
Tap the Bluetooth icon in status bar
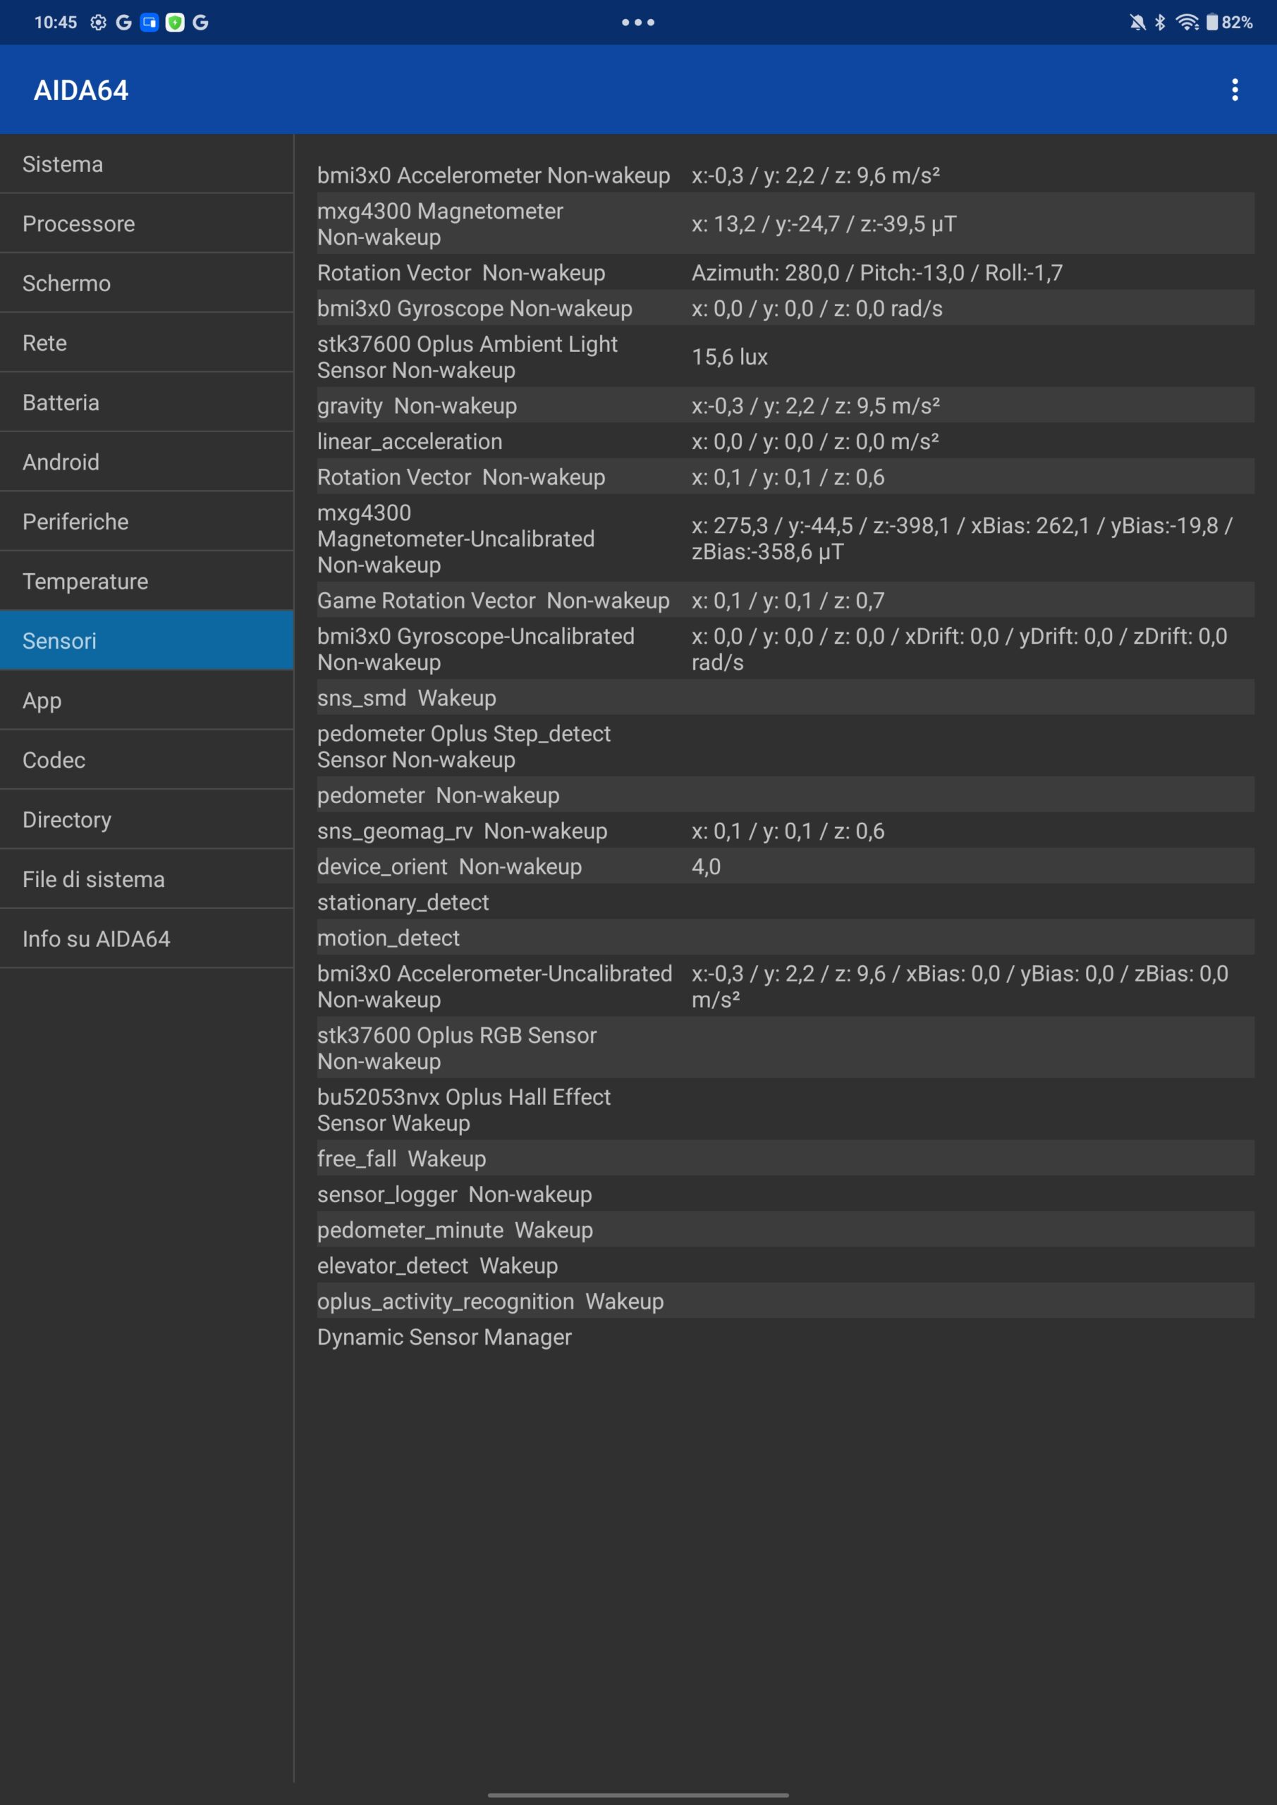(1160, 22)
